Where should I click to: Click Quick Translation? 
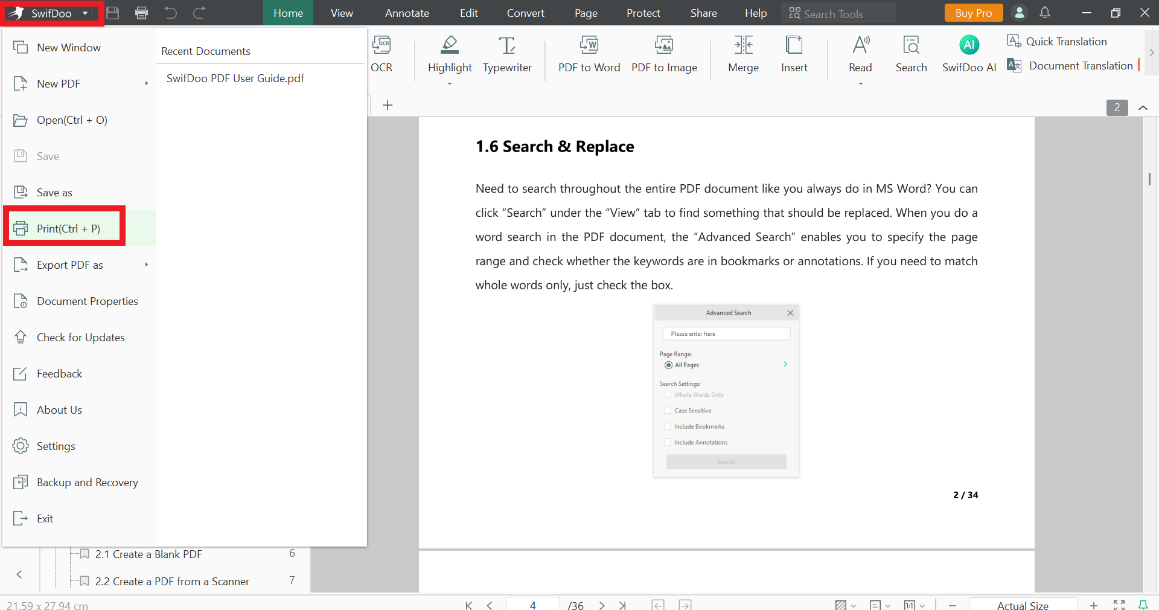coord(1057,42)
